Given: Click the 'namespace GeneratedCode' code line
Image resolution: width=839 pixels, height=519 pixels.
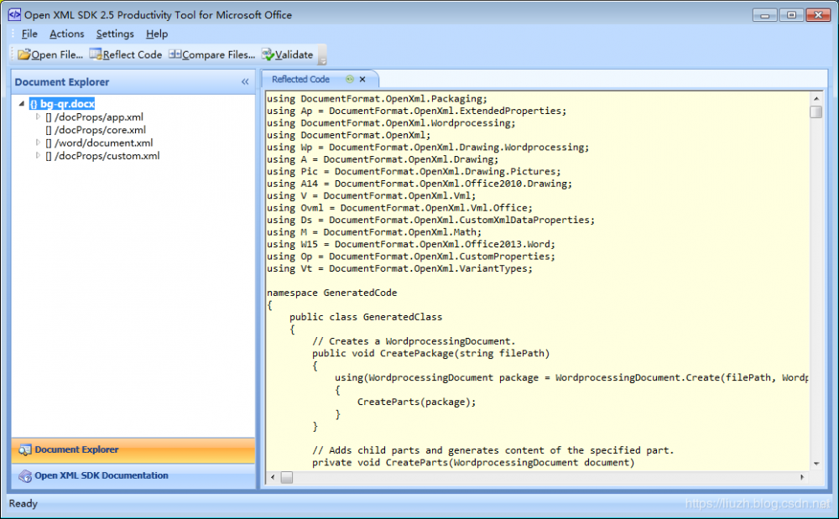Looking at the screenshot, I should click(x=331, y=293).
